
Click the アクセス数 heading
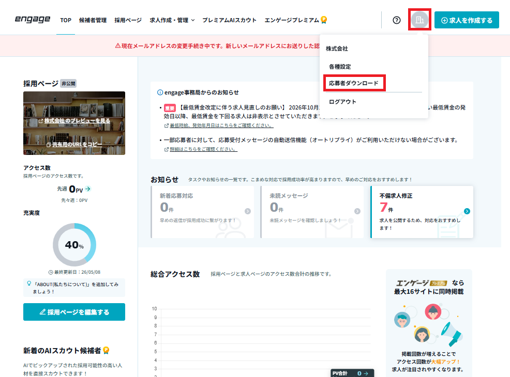[x=37, y=167]
